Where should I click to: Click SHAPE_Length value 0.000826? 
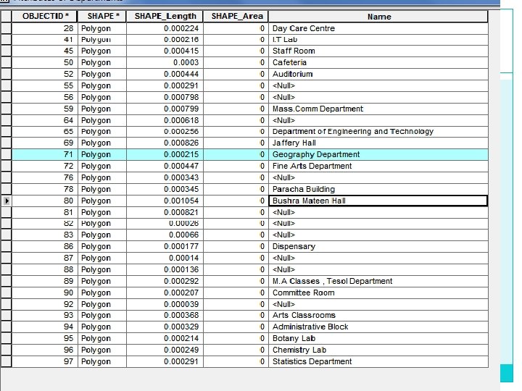point(165,143)
